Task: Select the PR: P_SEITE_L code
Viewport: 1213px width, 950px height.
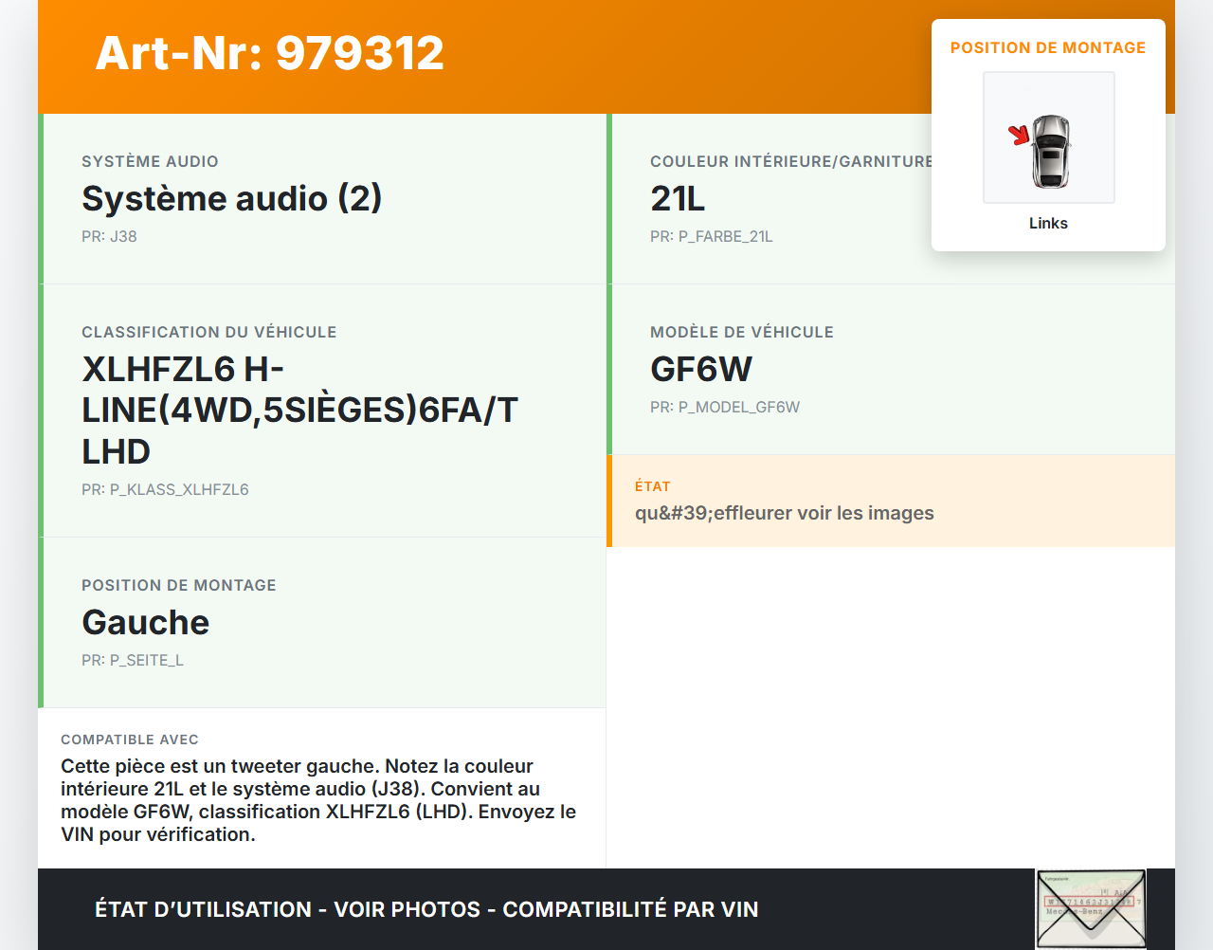Action: click(x=133, y=660)
